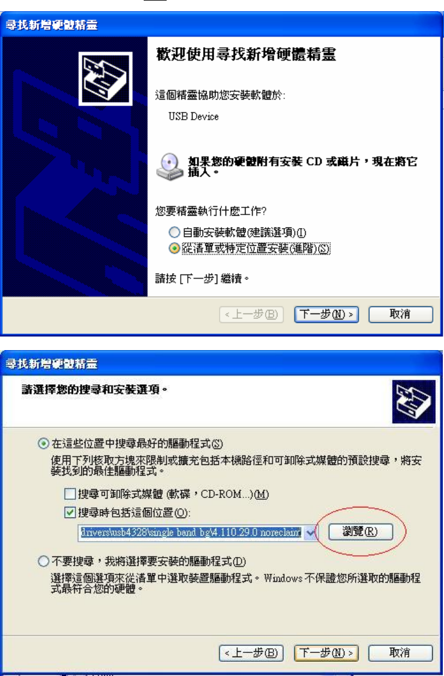Viewport: 444px width, 676px height.
Task: Click 上一步(B) in the welcome dialog
Action: (252, 314)
